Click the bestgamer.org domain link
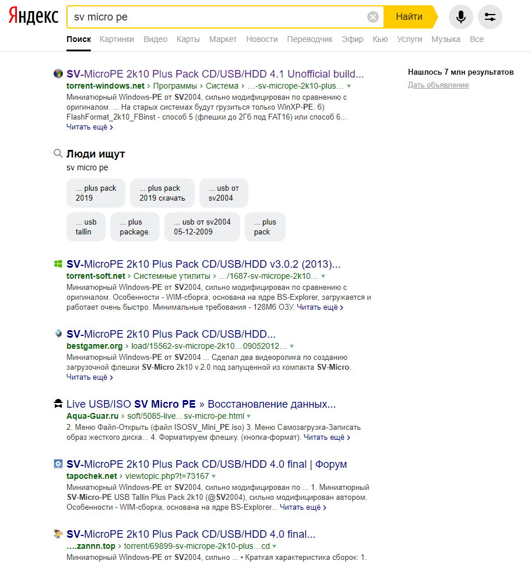Screen dimensions: 531x564 94,346
